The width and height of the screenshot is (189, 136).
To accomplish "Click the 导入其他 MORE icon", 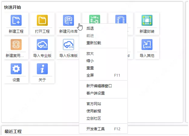I will pos(147,45).
